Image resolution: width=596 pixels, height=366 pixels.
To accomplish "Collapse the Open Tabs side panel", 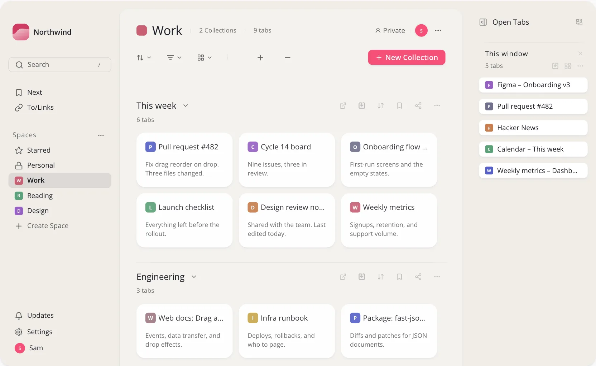I will (483, 22).
